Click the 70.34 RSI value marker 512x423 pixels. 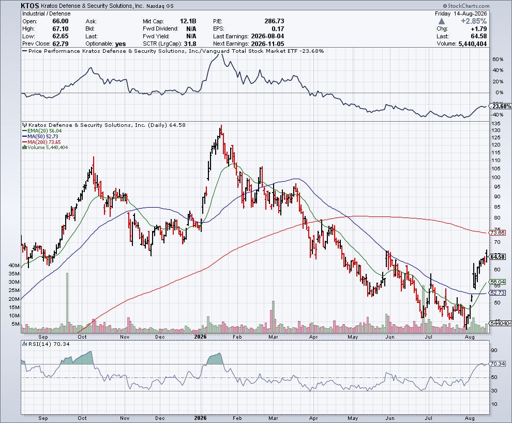point(498,363)
